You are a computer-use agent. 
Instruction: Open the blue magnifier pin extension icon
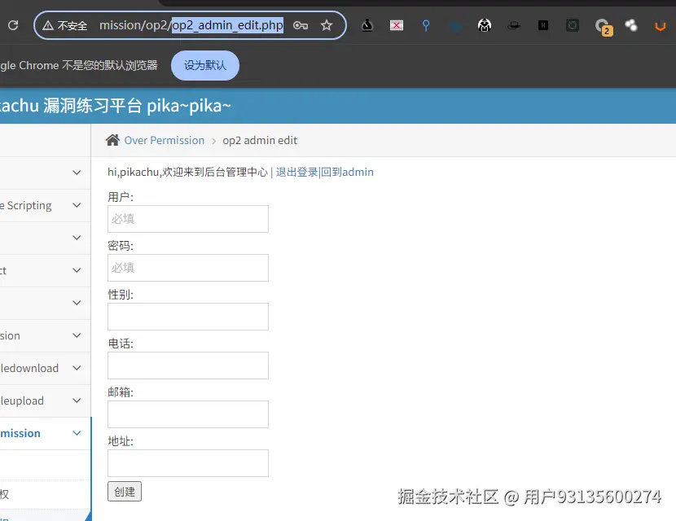click(x=425, y=25)
